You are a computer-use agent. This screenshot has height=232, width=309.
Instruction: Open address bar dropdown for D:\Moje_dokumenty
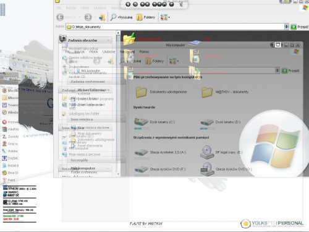286,27
